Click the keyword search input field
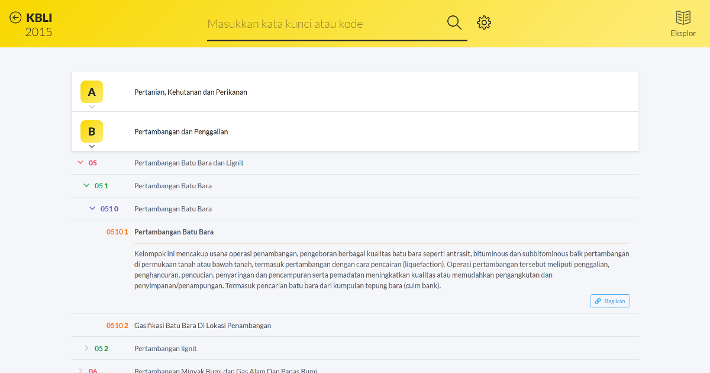 (x=325, y=24)
